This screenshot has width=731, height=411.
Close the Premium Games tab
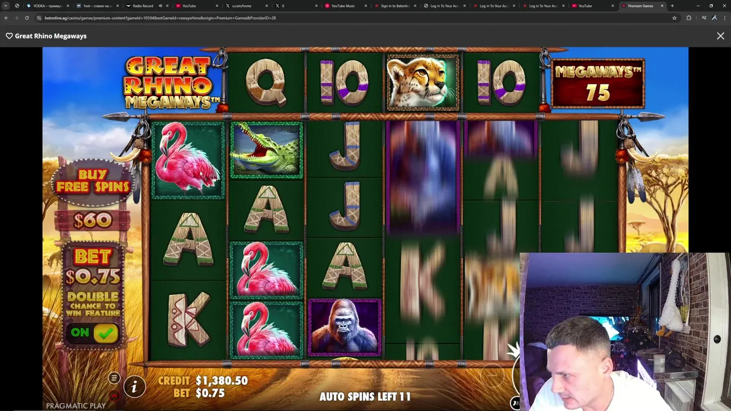tap(662, 6)
